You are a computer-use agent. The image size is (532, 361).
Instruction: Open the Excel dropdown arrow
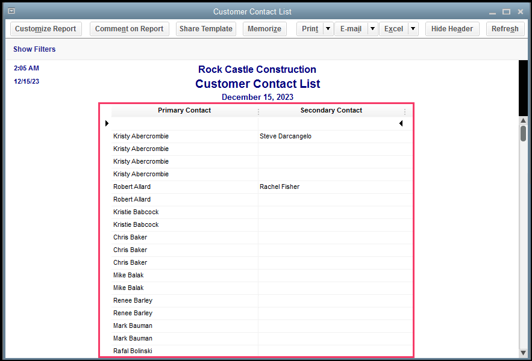(x=413, y=28)
